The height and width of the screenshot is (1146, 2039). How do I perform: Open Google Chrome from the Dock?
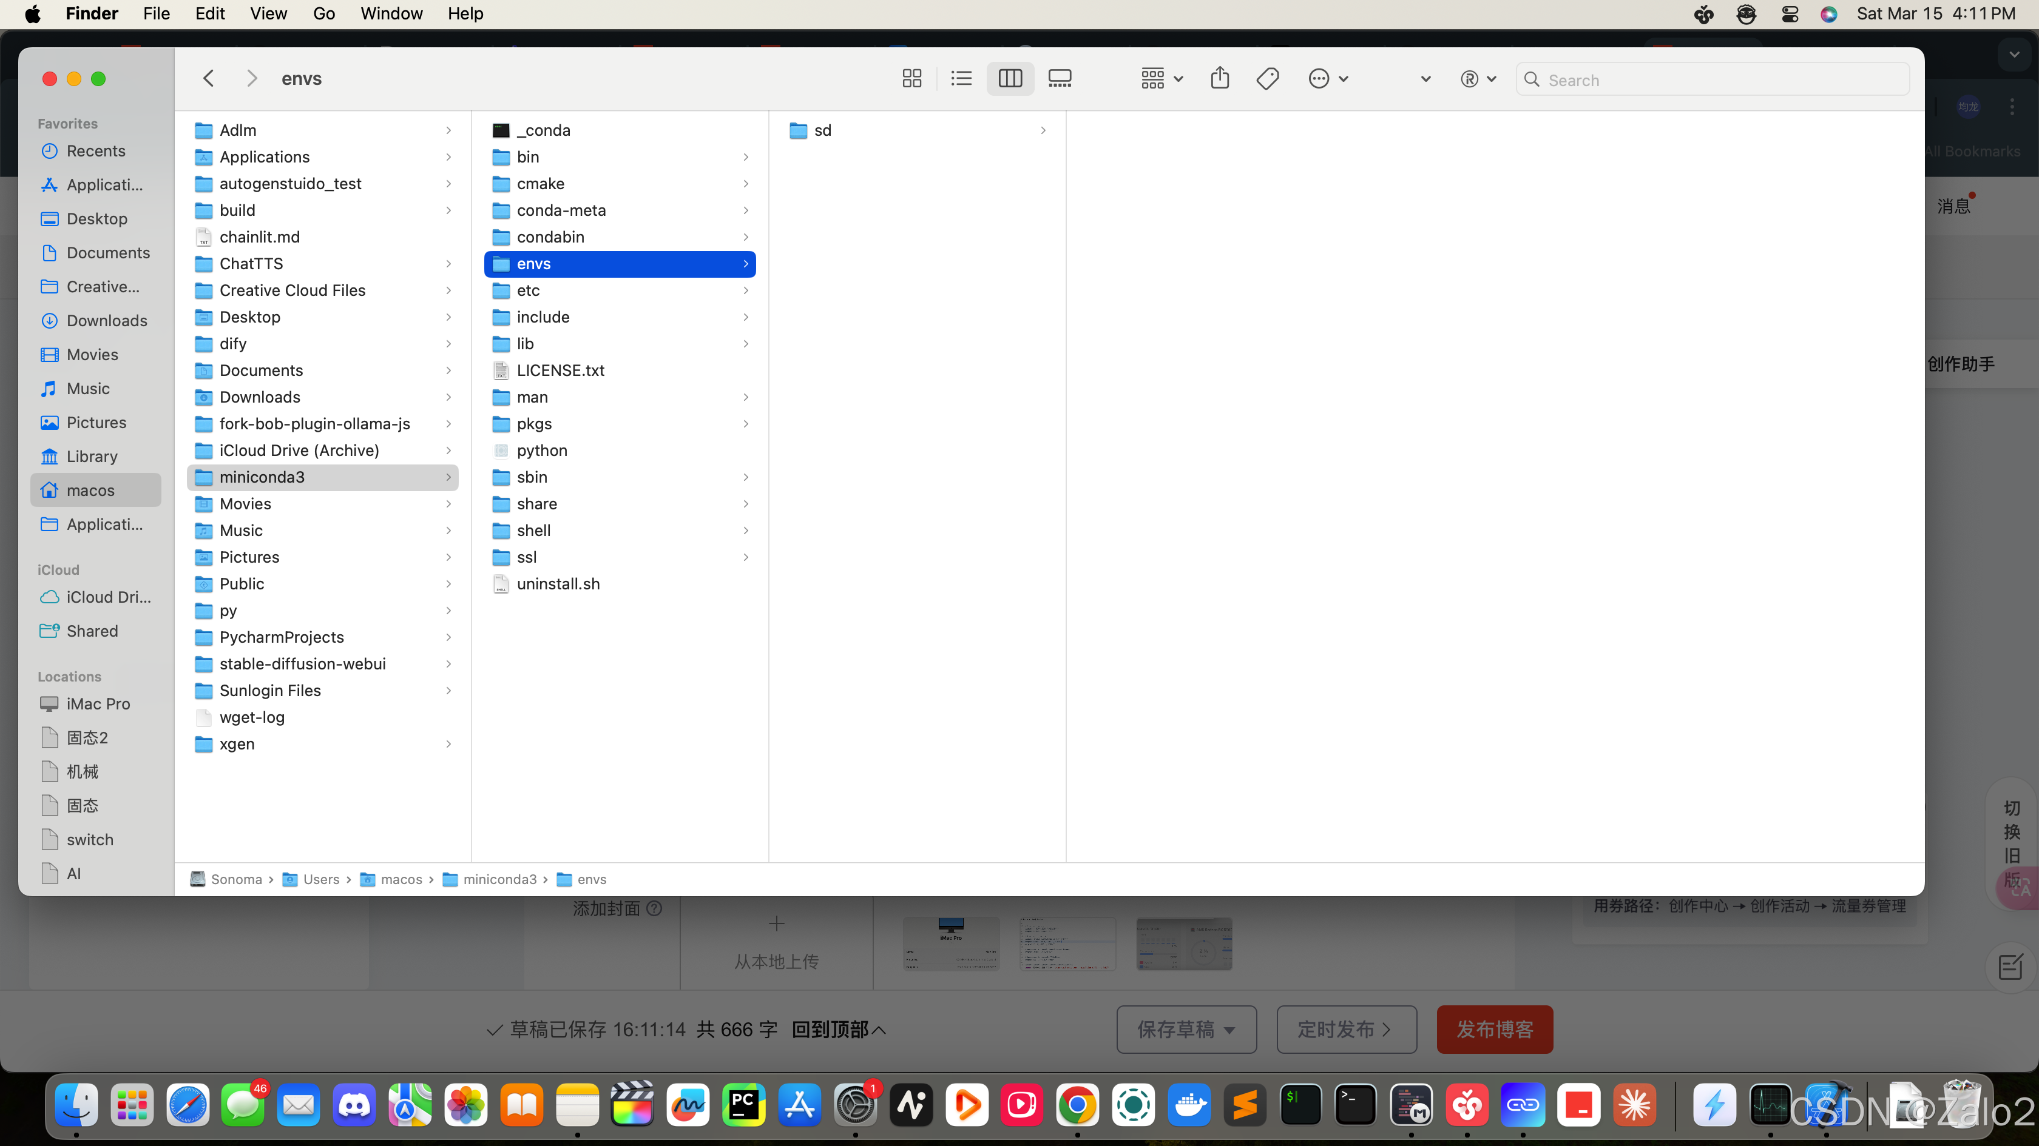1077,1105
